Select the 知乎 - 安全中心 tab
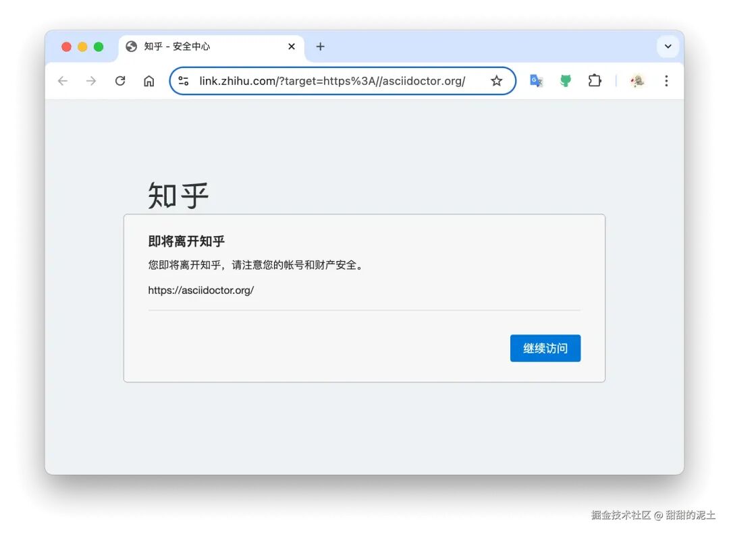This screenshot has height=534, width=729. 211,47
